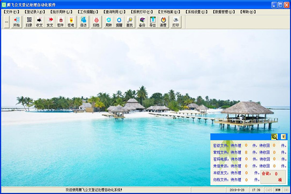Expand the toolbar's "..." handle
The width and height of the screenshot is (291, 194).
pyautogui.click(x=6, y=22)
